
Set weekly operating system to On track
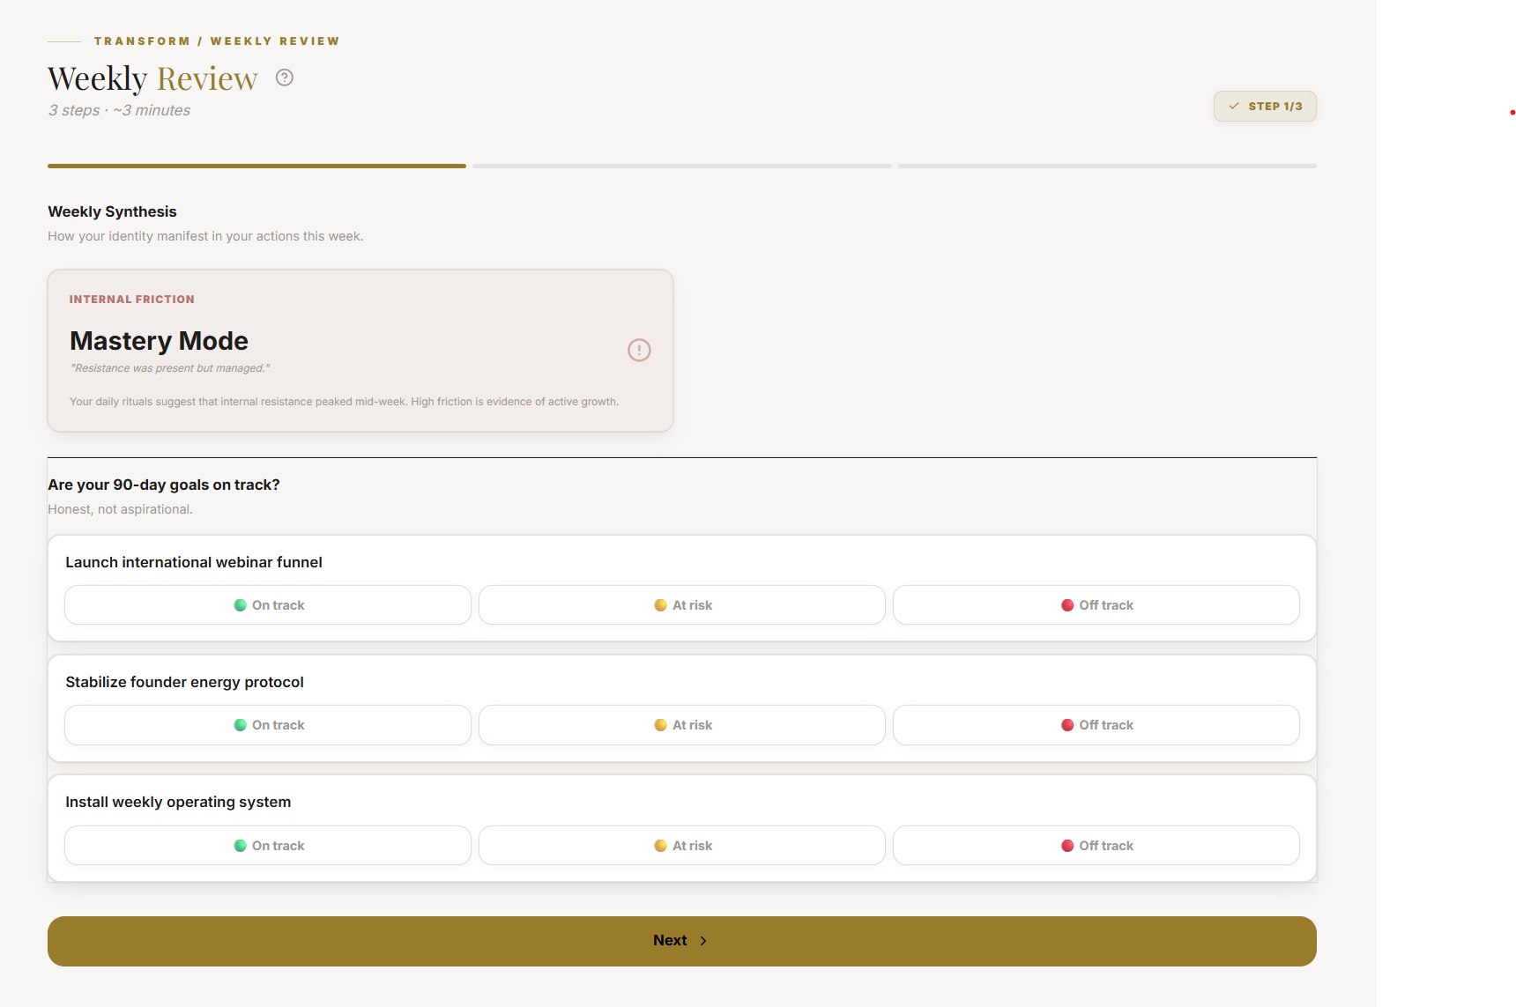point(268,846)
